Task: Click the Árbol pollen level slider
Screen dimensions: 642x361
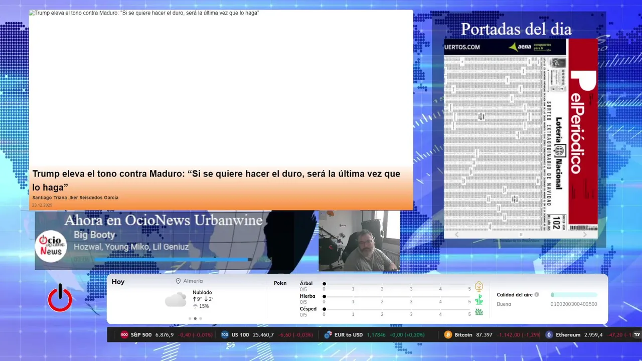Action: [397, 284]
